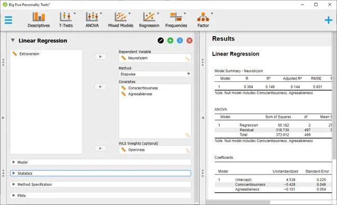This screenshot has height=205, width=337.
Task: Click Regression sum of squares 55.182
Action: [283, 125]
